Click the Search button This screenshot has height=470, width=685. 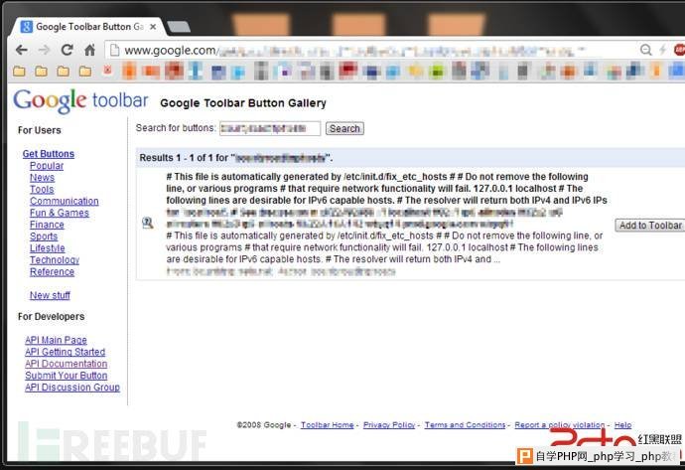(x=344, y=128)
